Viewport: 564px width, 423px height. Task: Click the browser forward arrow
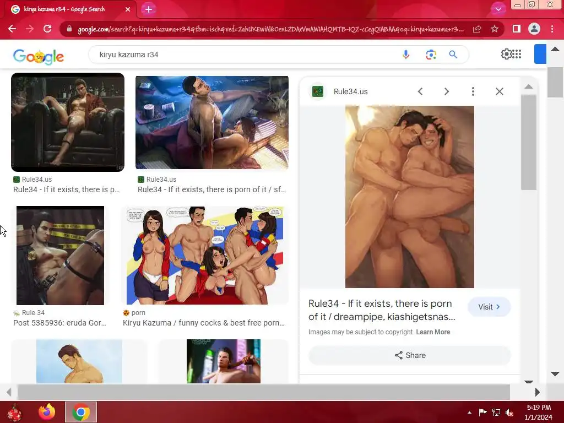[x=30, y=29]
